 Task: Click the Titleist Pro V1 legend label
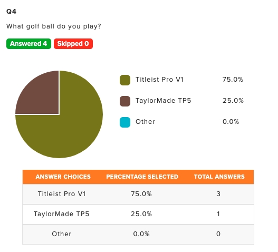[159, 80]
